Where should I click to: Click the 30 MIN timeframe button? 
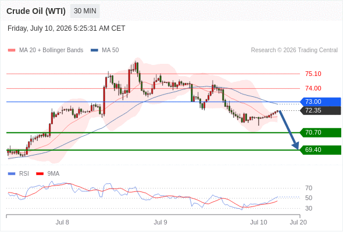(85, 11)
